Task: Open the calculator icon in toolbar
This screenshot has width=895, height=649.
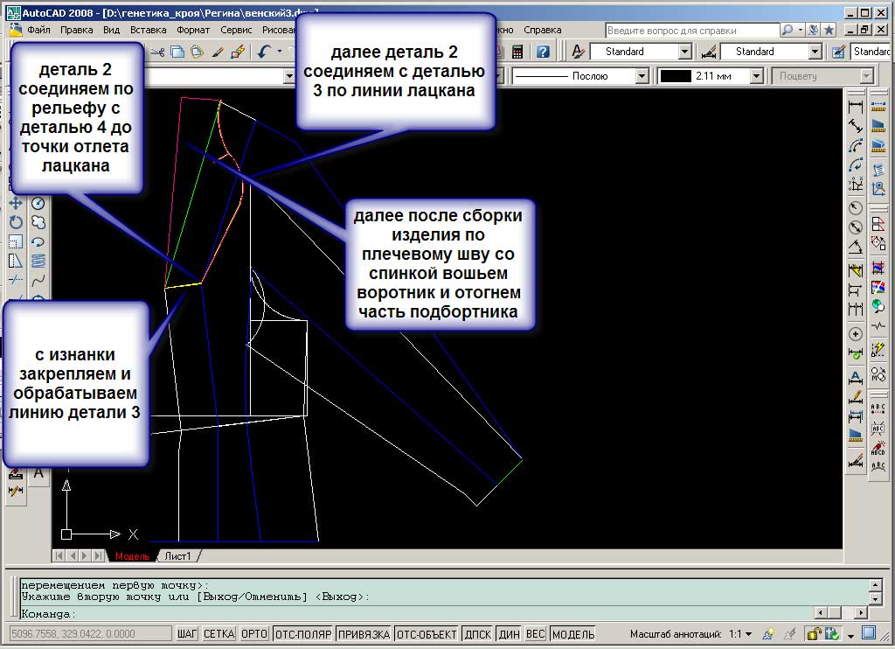Action: pos(518,52)
